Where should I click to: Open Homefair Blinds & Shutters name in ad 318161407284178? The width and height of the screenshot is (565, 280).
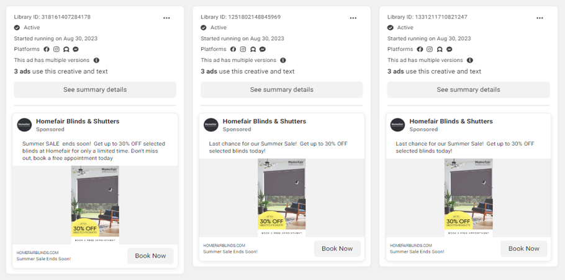(x=78, y=121)
